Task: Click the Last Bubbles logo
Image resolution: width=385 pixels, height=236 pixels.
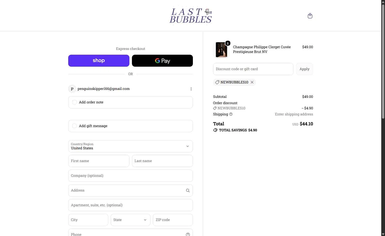Action: 191,16
